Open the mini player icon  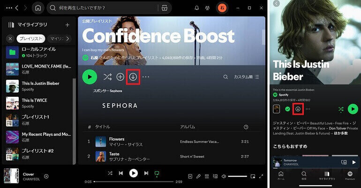253,176
